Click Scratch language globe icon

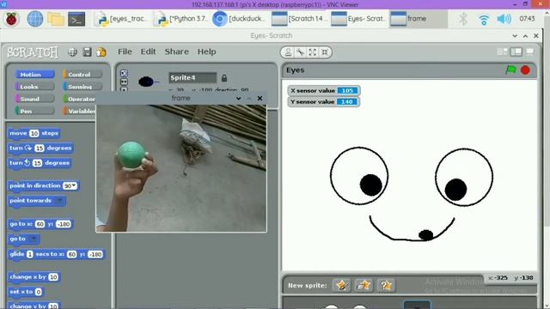coord(72,52)
